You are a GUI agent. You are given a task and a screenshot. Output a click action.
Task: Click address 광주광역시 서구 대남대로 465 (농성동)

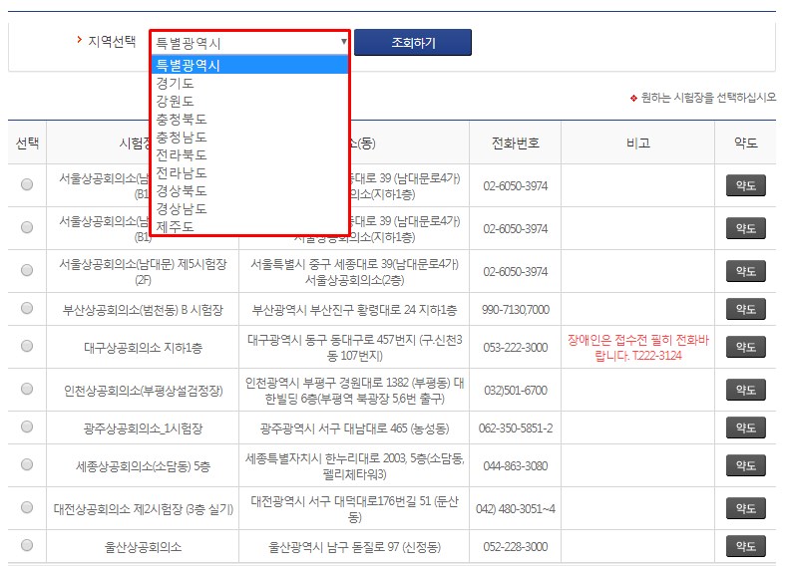[x=354, y=428]
